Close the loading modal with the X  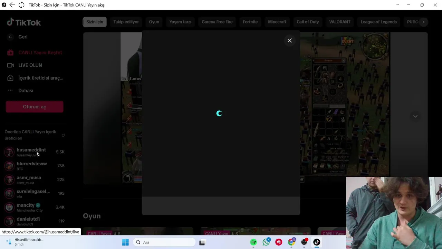(290, 40)
